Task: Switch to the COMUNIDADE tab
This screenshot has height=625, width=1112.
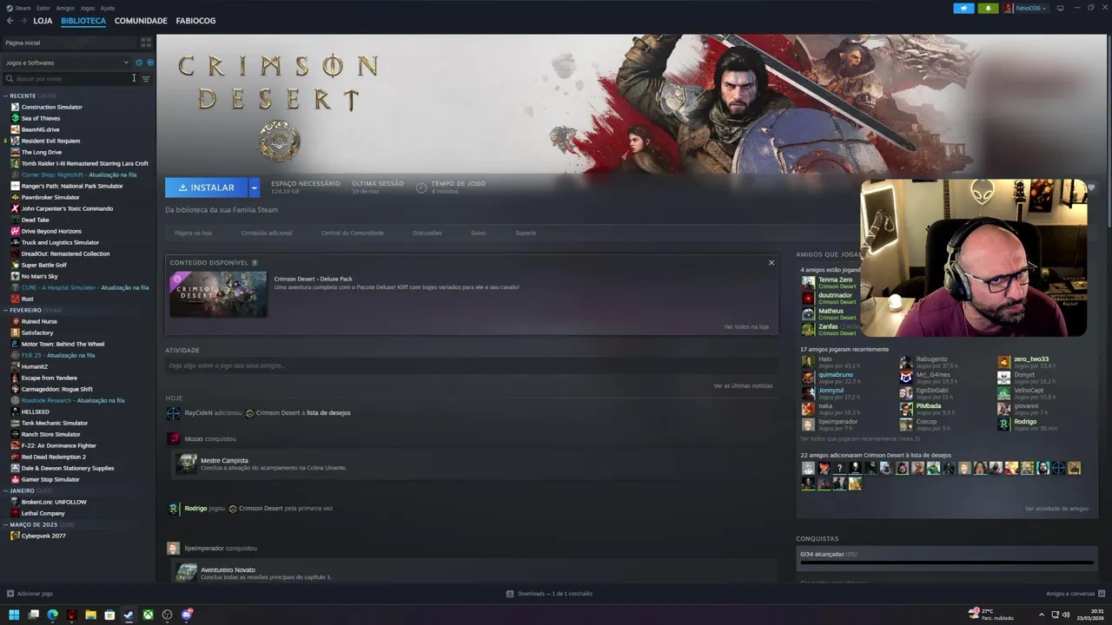Action: [141, 21]
